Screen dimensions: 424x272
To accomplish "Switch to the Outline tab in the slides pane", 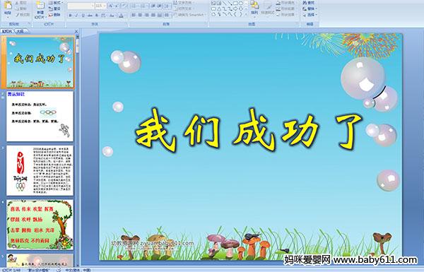I will click(x=20, y=31).
